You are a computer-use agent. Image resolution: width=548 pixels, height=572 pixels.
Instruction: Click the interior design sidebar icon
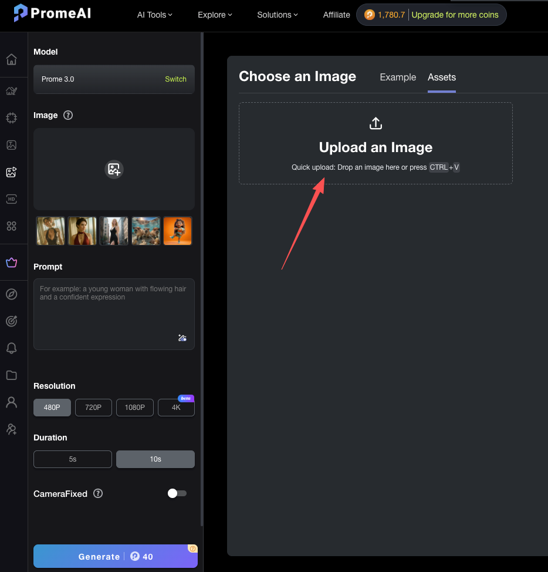click(x=11, y=91)
